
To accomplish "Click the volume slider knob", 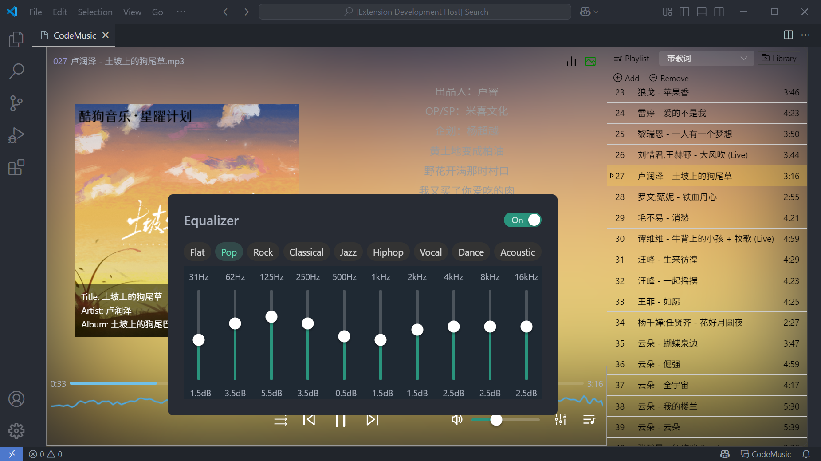I will point(496,420).
